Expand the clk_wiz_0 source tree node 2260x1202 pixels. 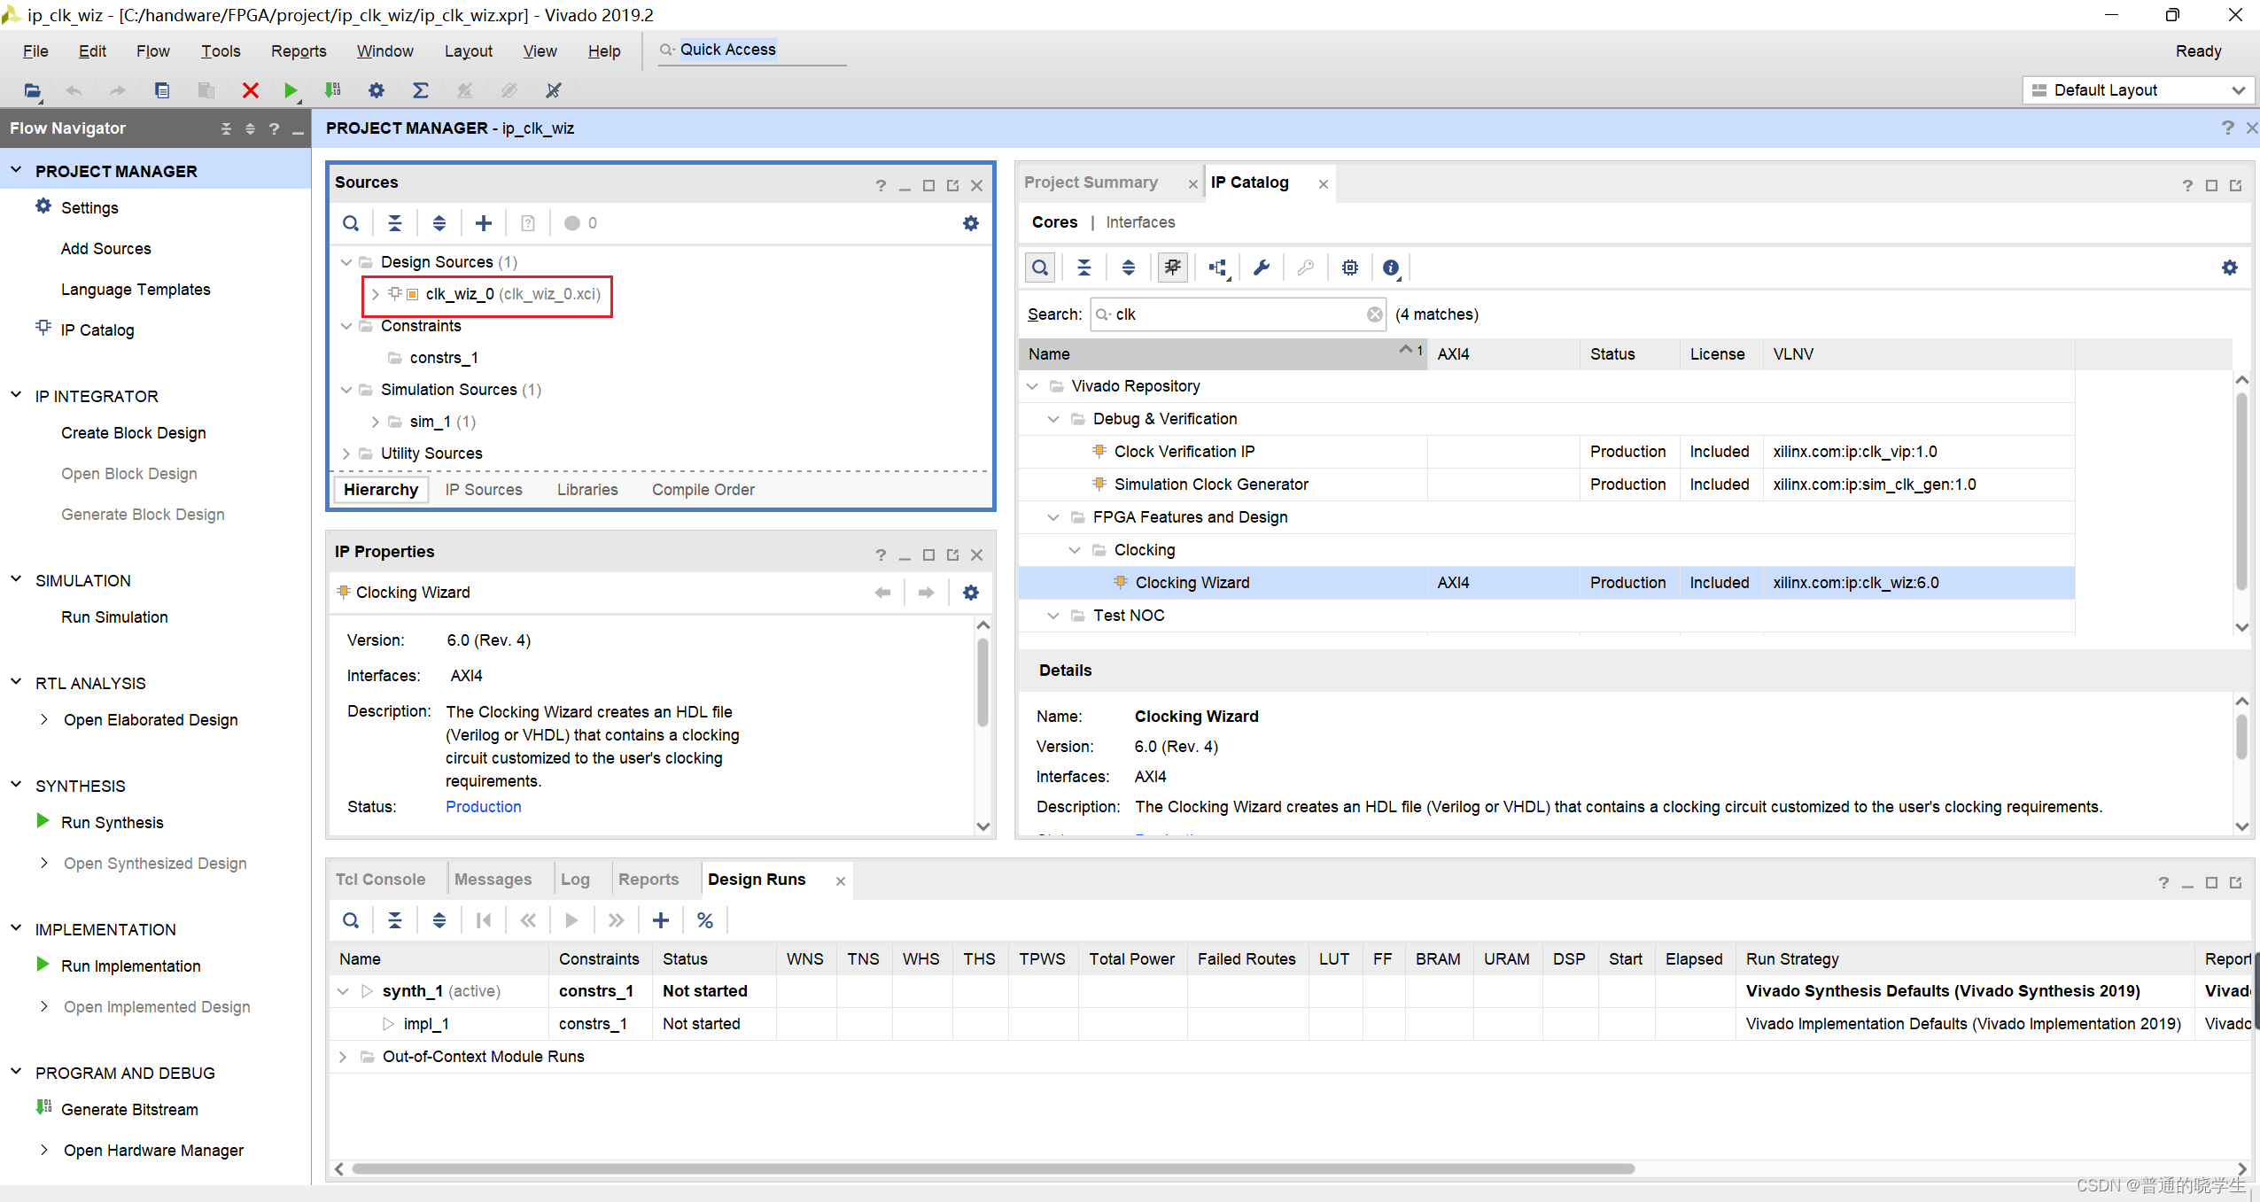(x=375, y=294)
